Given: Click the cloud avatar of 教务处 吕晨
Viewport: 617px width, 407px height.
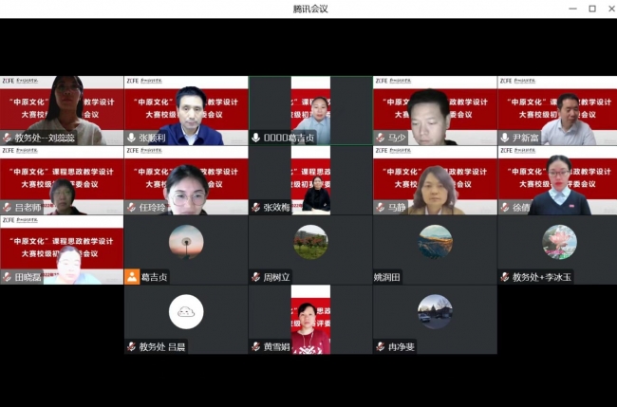Looking at the screenshot, I should coord(186,311).
